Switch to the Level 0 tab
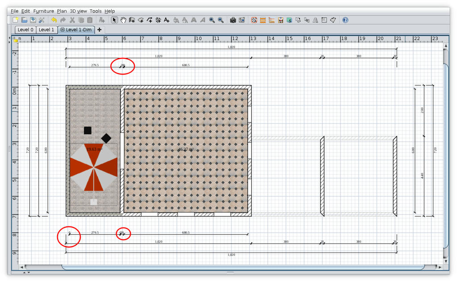The height and width of the screenshot is (282, 457). pyautogui.click(x=25, y=30)
